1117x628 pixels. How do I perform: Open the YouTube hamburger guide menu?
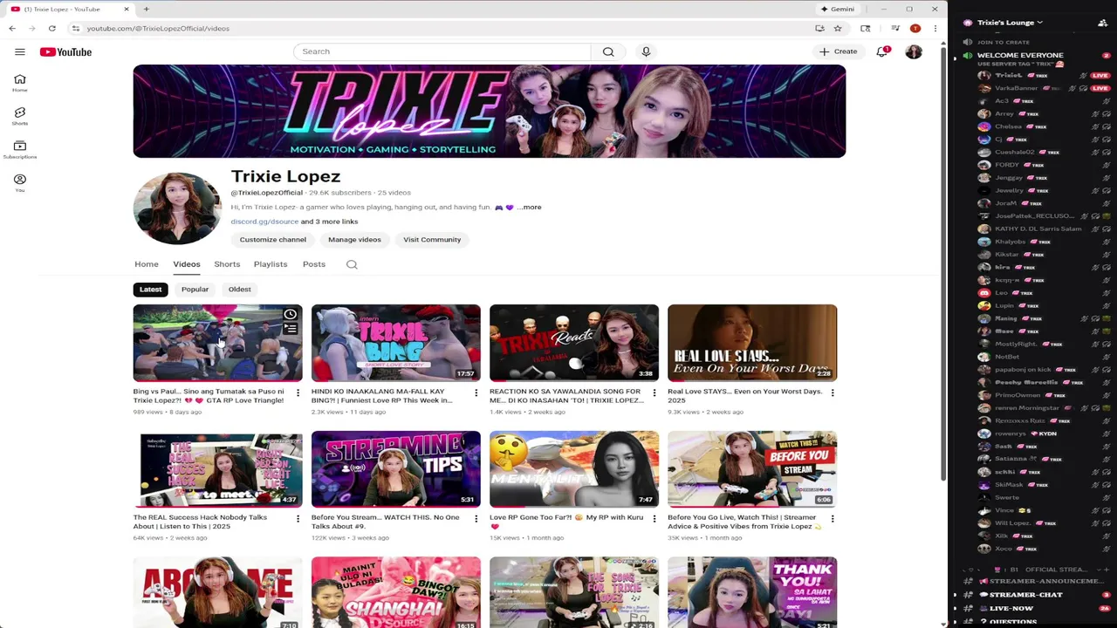click(x=20, y=52)
